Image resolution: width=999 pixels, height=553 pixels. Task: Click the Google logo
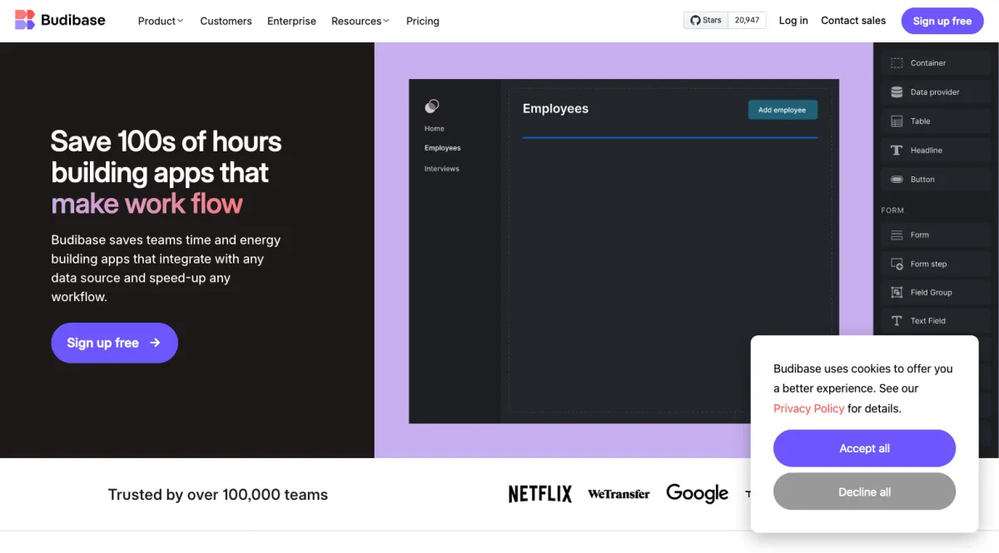(698, 494)
